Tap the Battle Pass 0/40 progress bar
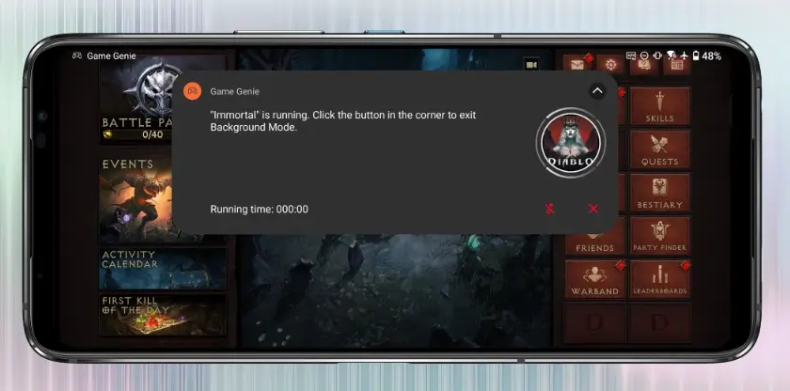The width and height of the screenshot is (790, 391). pos(135,134)
